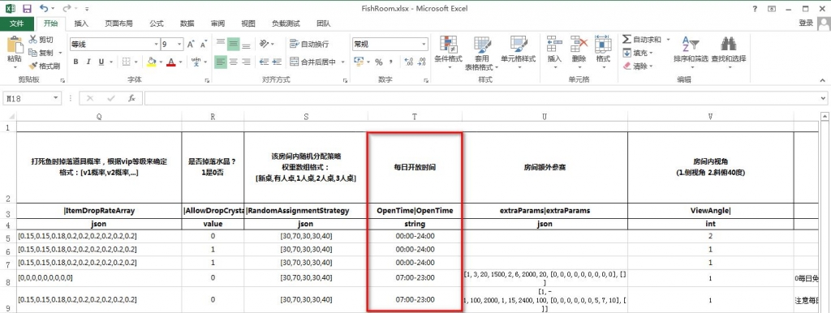This screenshot has height=313, width=831.
Task: Open the font name dropdown (等线)
Action: click(x=156, y=44)
